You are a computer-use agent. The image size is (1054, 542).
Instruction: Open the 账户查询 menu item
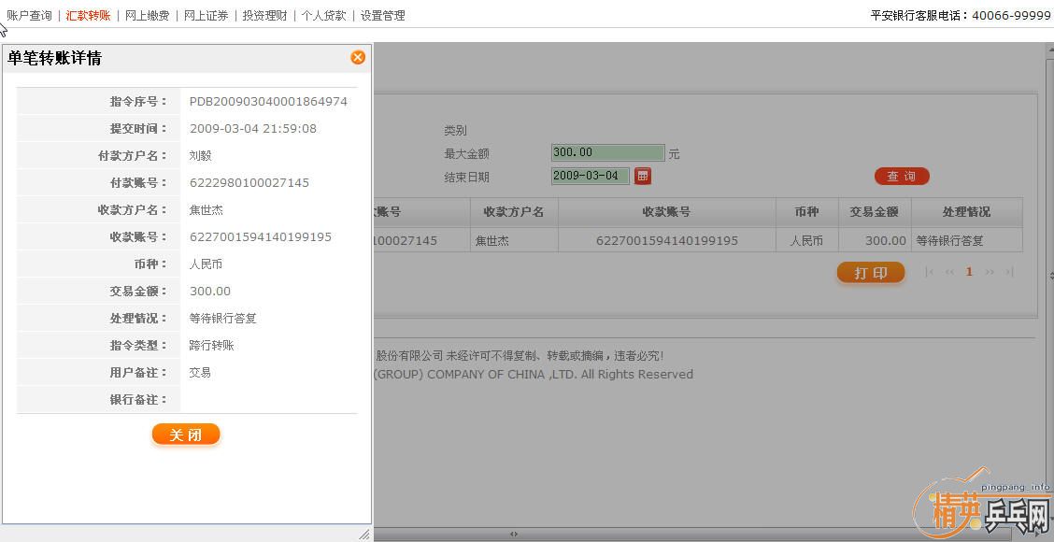click(x=28, y=15)
